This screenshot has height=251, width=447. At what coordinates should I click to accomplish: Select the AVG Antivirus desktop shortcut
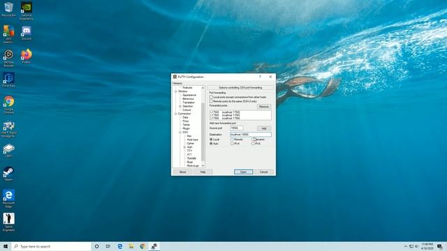(8, 34)
